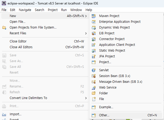Click the Message-Driven Bean icon
Viewport: 164px width, 120px height.
coord(94,82)
